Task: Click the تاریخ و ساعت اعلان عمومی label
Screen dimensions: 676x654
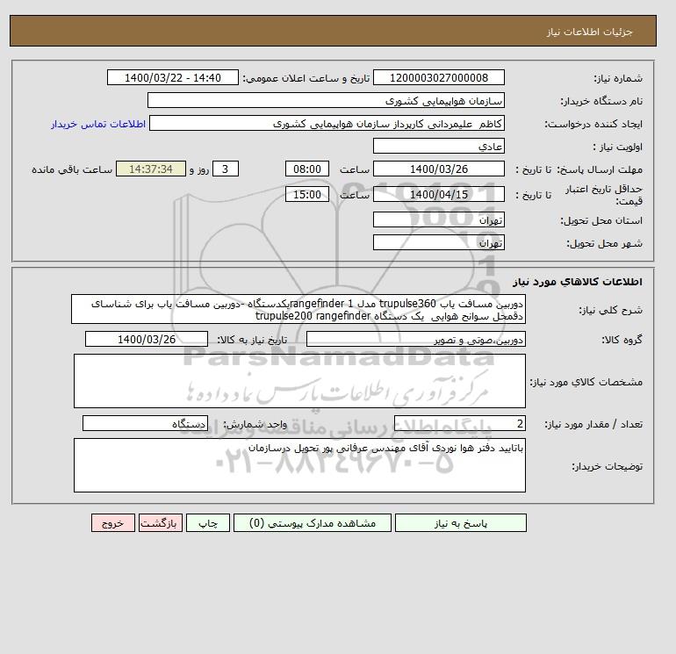Action: point(306,78)
